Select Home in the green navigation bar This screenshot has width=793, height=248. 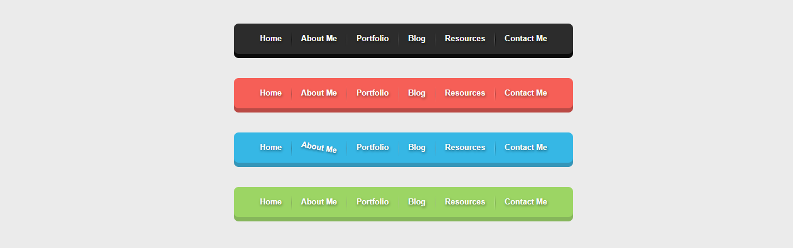(x=271, y=202)
